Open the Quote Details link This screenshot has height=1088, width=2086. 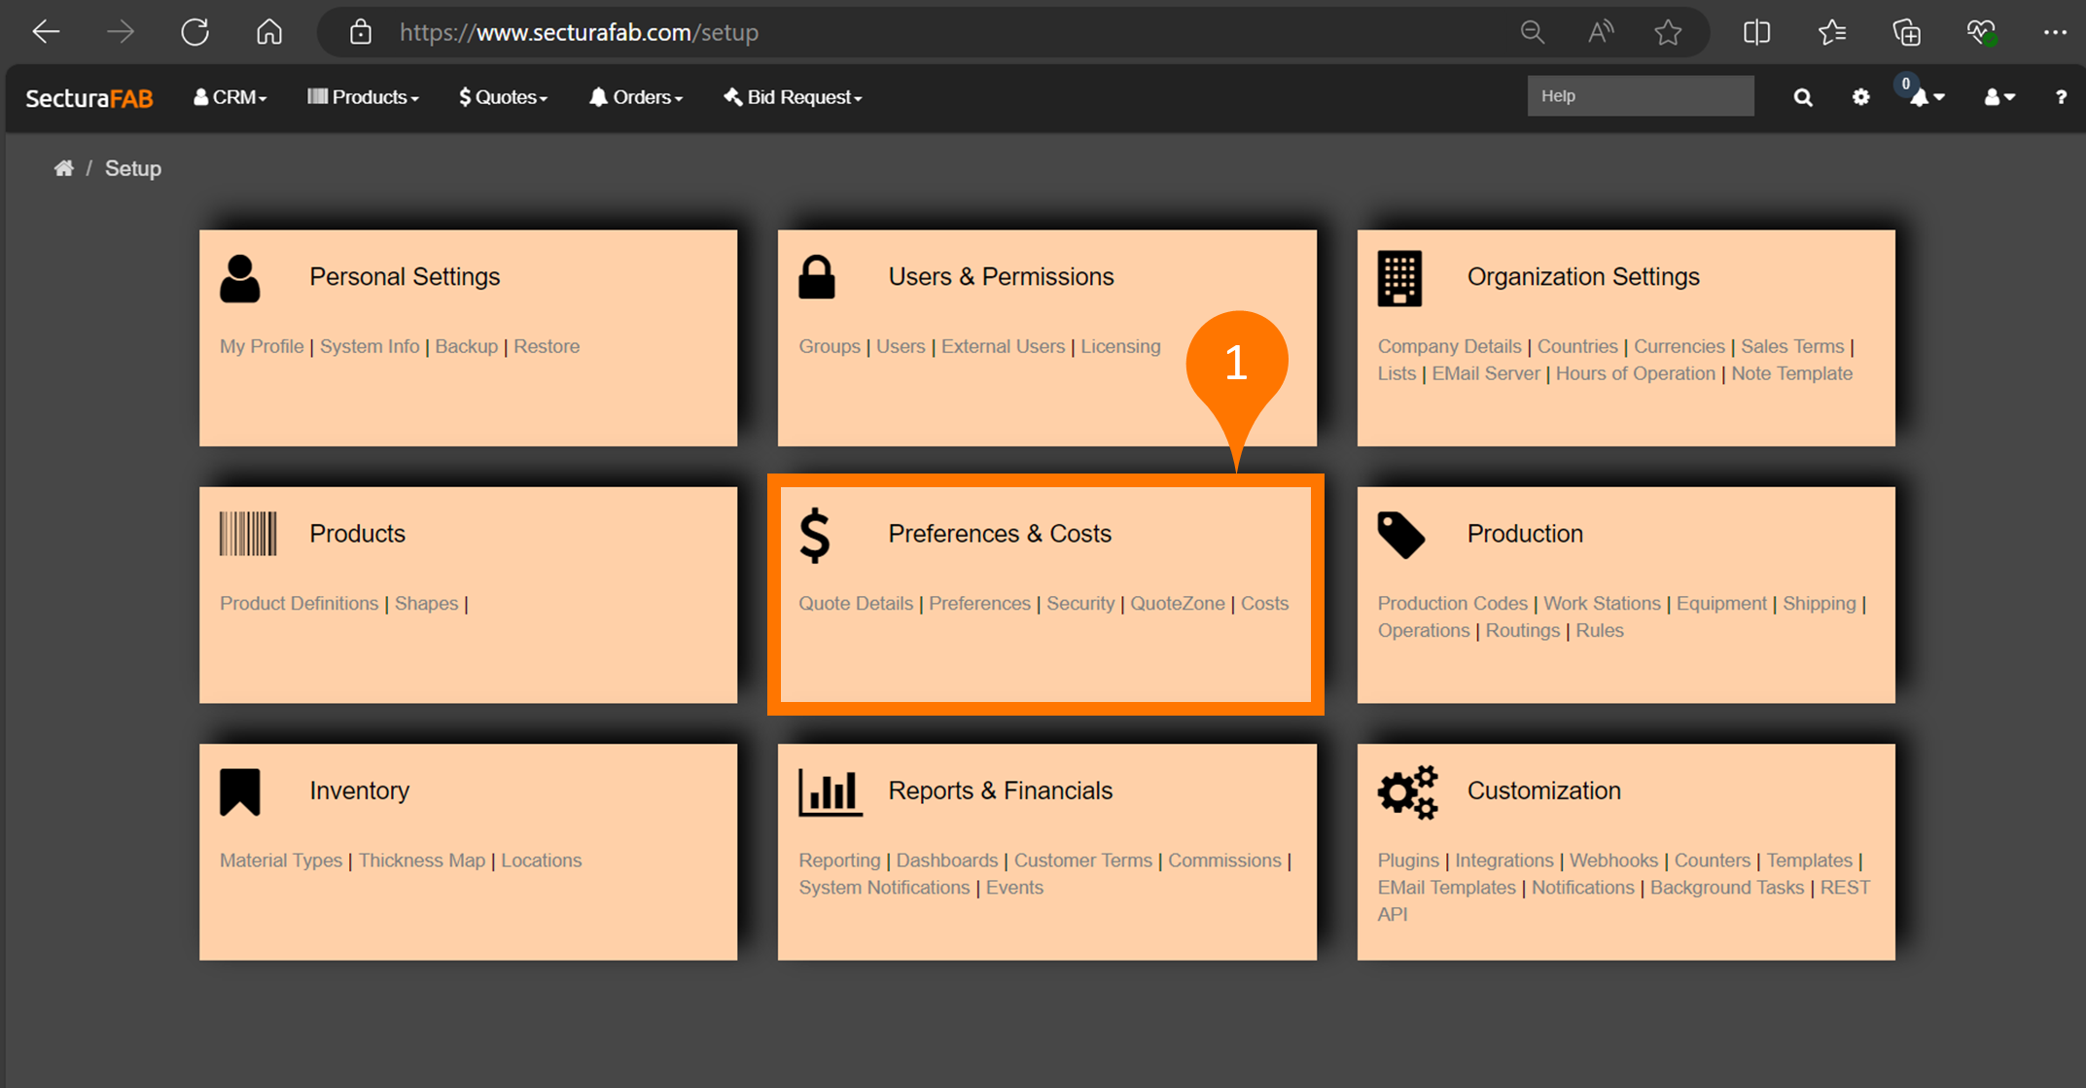click(855, 603)
